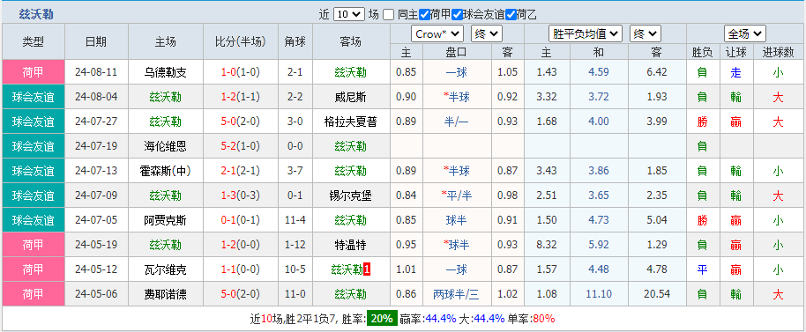Click the 1-12 corner count cell
This screenshot has height=332, width=806.
point(295,245)
